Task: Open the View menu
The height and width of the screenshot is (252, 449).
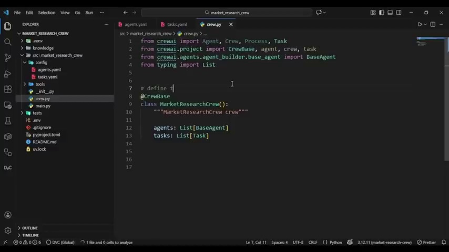Action: [x=65, y=13]
